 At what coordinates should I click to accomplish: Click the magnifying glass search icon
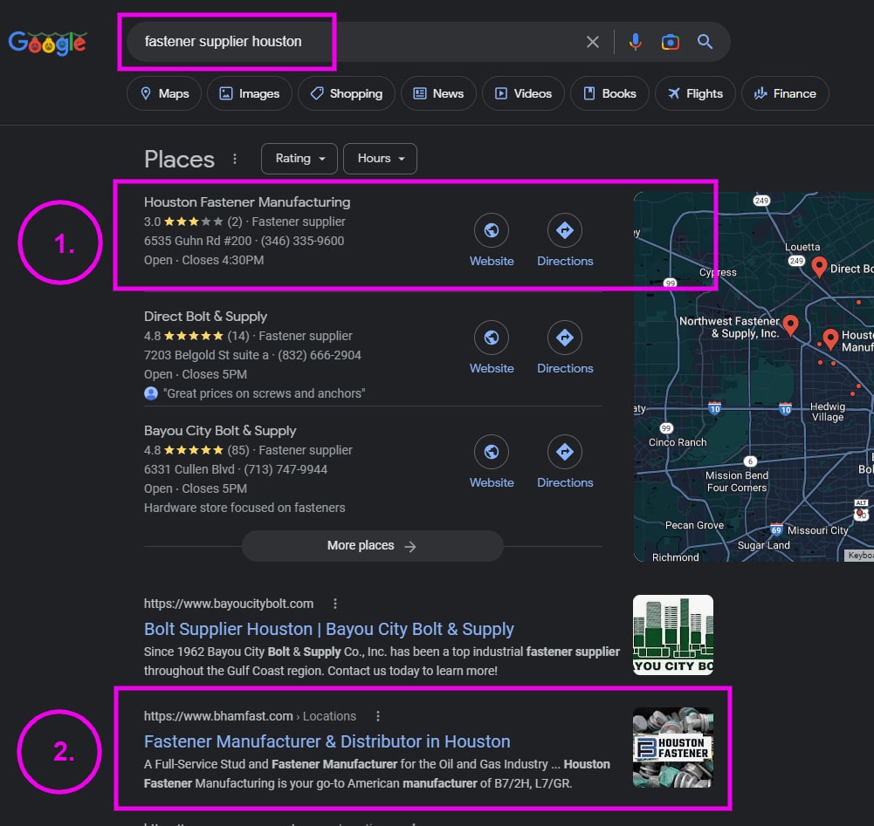pos(705,42)
